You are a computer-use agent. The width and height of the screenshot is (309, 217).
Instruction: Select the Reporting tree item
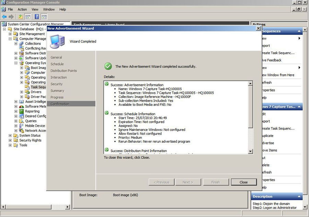tap(32, 111)
